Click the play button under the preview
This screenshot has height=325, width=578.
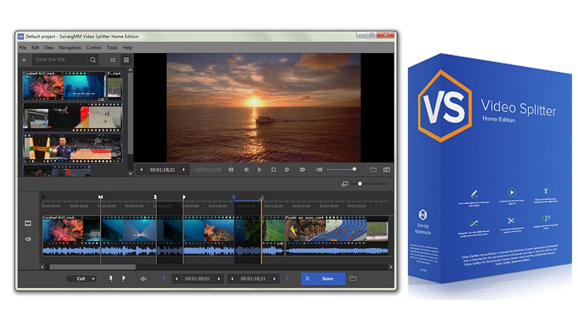click(259, 169)
